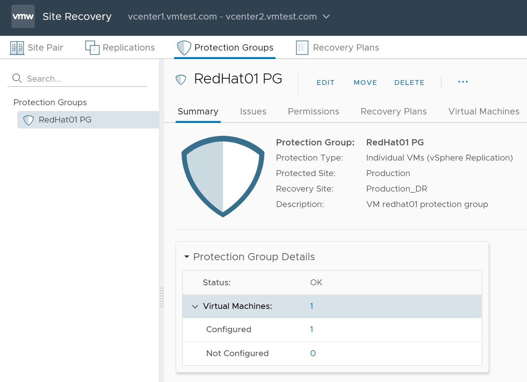Click the Production_DR recovery site value
Screen dimensions: 527x382
click(396, 189)
